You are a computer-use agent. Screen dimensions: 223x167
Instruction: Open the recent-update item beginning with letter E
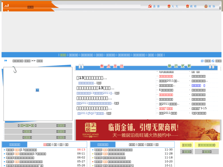pyautogui.click(x=166, y=90)
